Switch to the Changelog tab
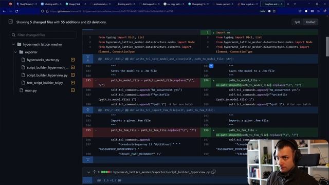The image size is (329, 185). click(198, 4)
